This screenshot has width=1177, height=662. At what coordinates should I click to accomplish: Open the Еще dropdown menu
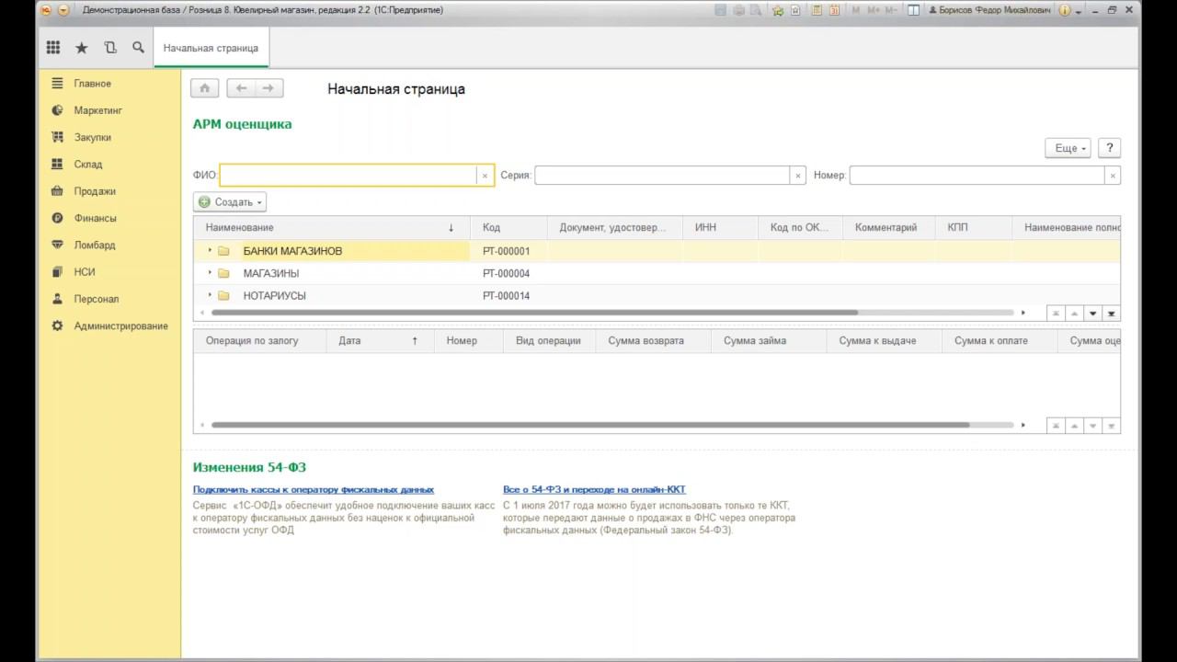point(1069,148)
